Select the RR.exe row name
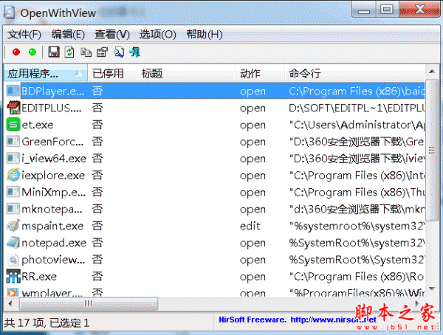The width and height of the screenshot is (443, 335). pyautogui.click(x=39, y=276)
